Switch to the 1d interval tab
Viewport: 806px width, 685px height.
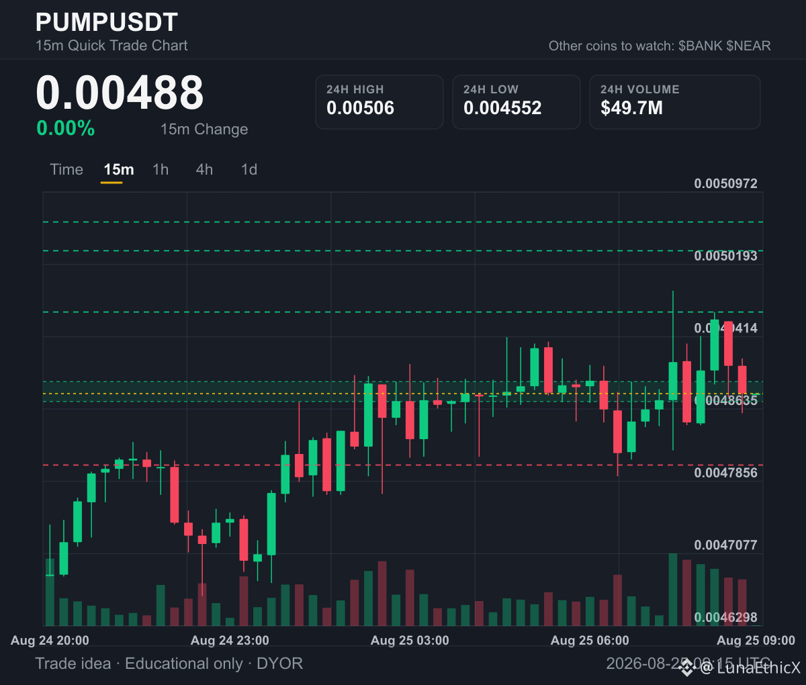pyautogui.click(x=249, y=169)
